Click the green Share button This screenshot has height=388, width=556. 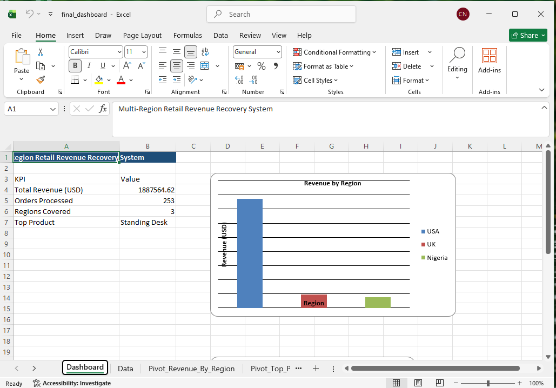coord(528,35)
